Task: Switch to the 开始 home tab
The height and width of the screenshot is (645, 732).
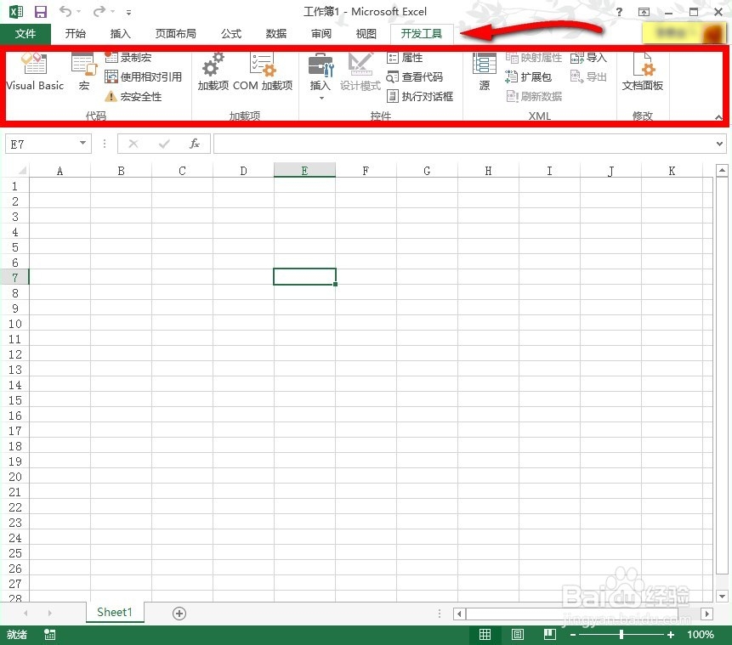Action: click(x=75, y=34)
